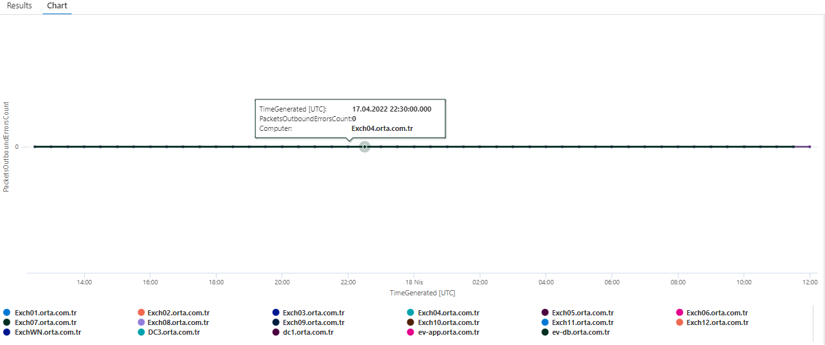Toggle Exch10.orta.com.tr series in legend
Screen dimensions: 825x345
tap(443, 322)
